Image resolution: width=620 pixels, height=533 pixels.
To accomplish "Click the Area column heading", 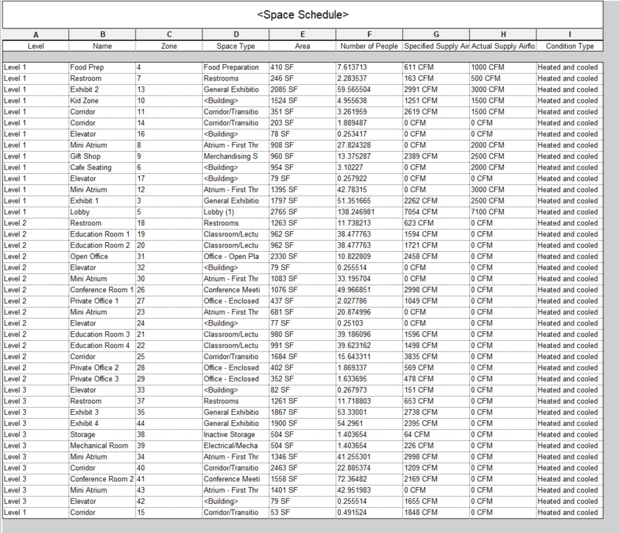I will point(303,46).
